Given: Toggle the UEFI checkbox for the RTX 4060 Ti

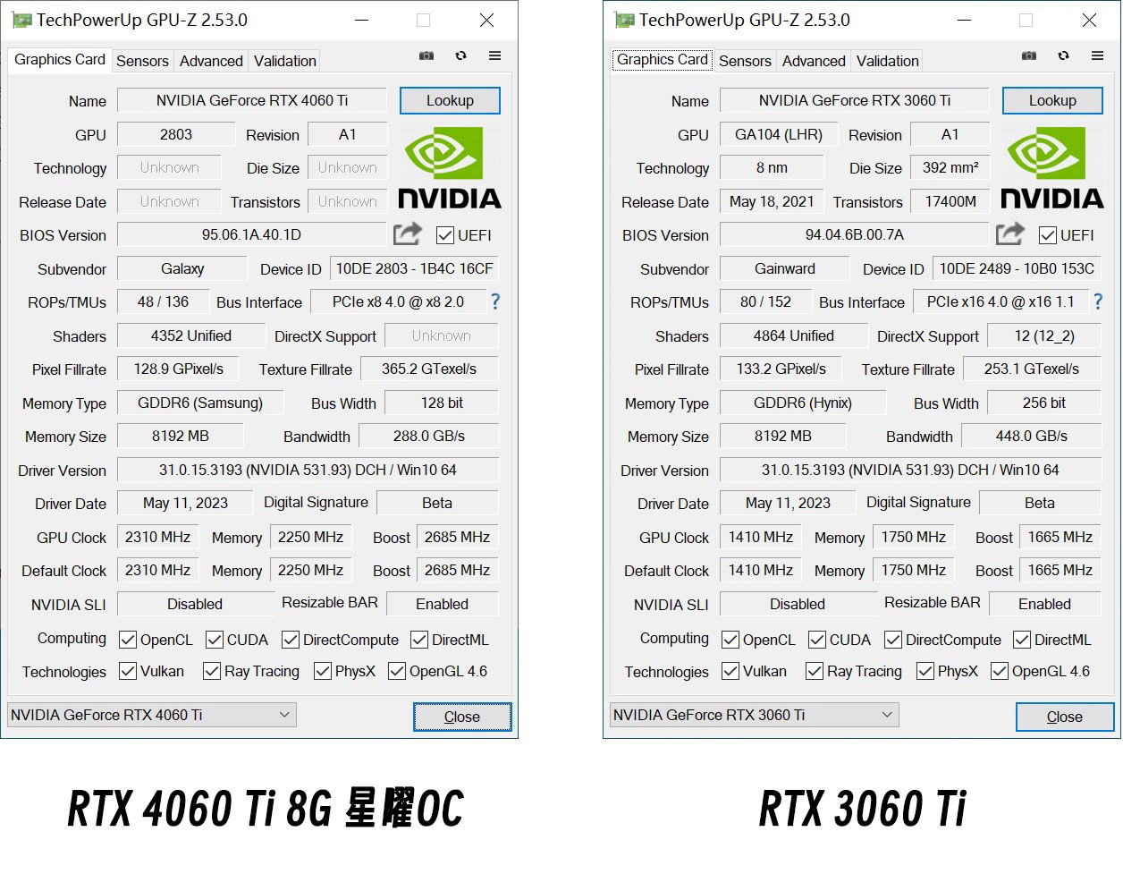Looking at the screenshot, I should tap(444, 235).
